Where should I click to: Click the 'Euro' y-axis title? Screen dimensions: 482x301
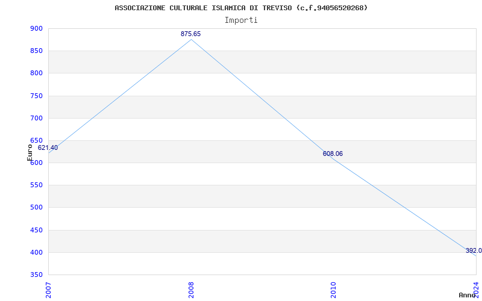coord(30,152)
